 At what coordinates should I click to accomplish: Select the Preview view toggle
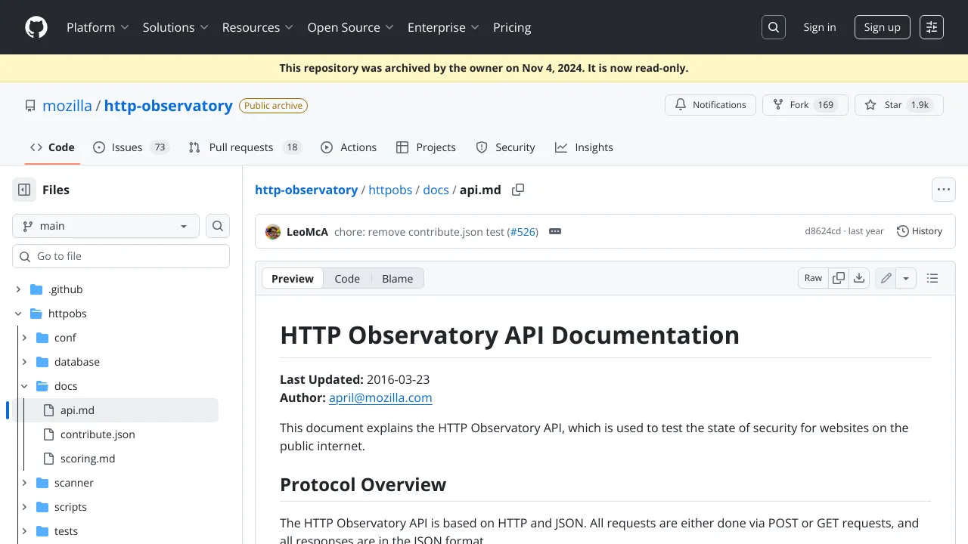(x=293, y=278)
